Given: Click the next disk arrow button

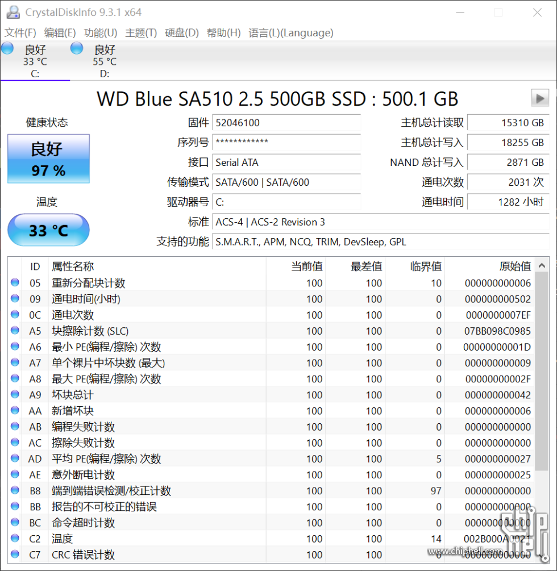Looking at the screenshot, I should 540,98.
